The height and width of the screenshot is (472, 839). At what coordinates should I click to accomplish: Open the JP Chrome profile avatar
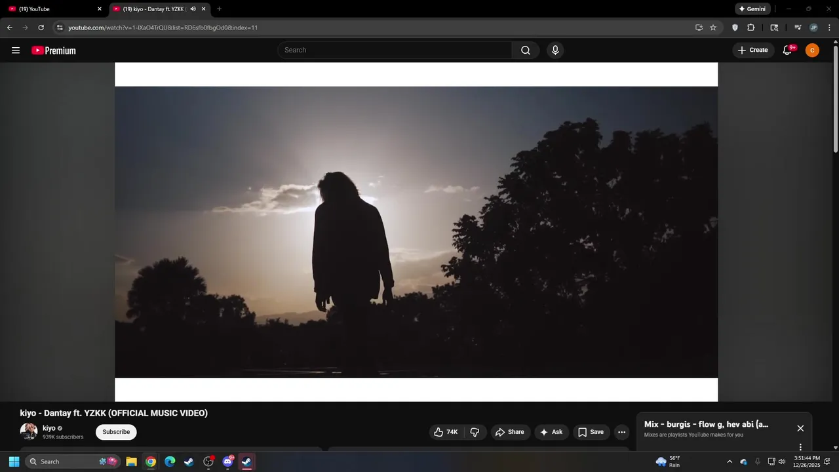pos(813,28)
